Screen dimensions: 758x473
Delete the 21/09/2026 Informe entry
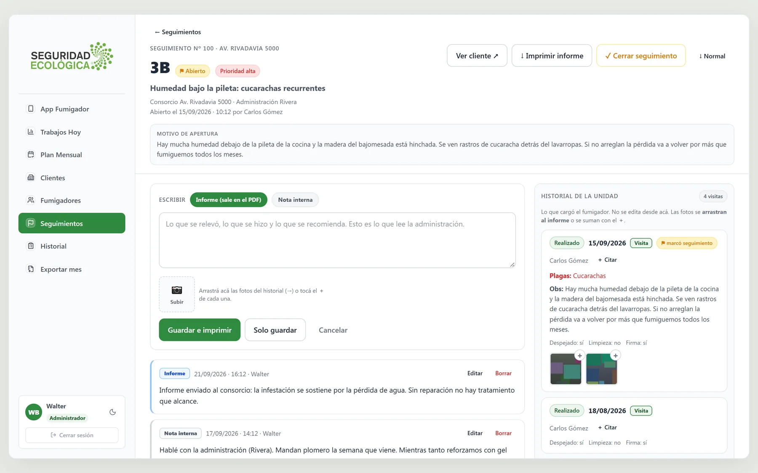click(503, 373)
